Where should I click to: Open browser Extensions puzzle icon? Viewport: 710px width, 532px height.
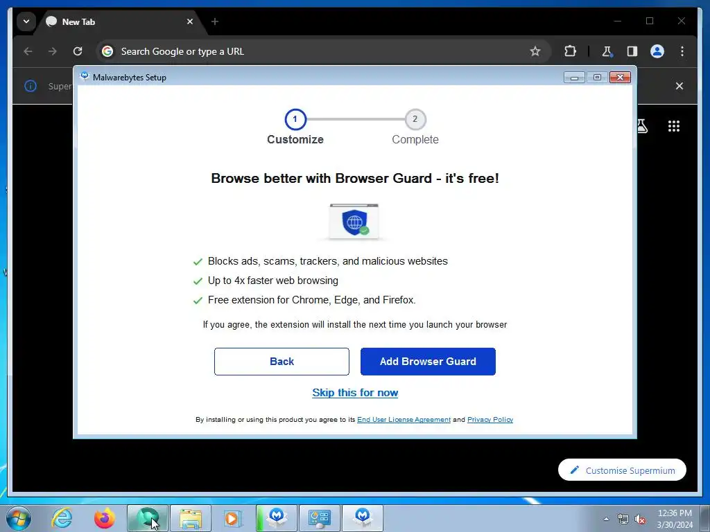570,51
